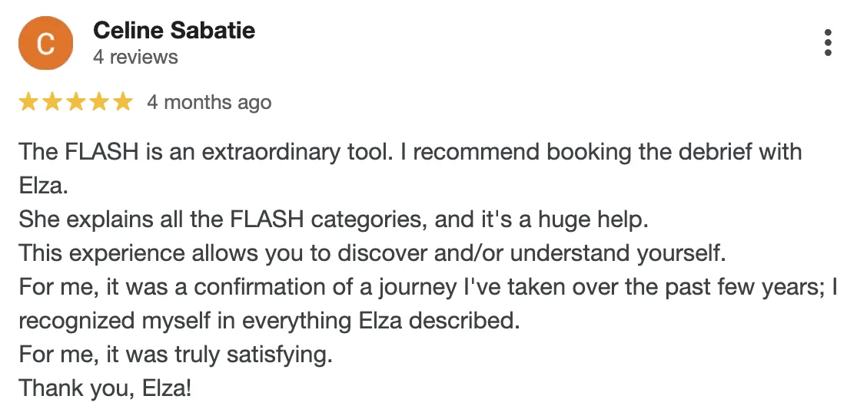Click the words "extraordinary tool" in the review

[x=297, y=153]
